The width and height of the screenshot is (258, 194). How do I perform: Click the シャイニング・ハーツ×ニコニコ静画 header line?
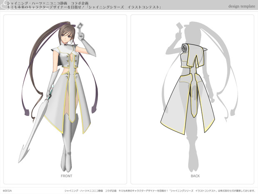pyautogui.click(x=48, y=3)
